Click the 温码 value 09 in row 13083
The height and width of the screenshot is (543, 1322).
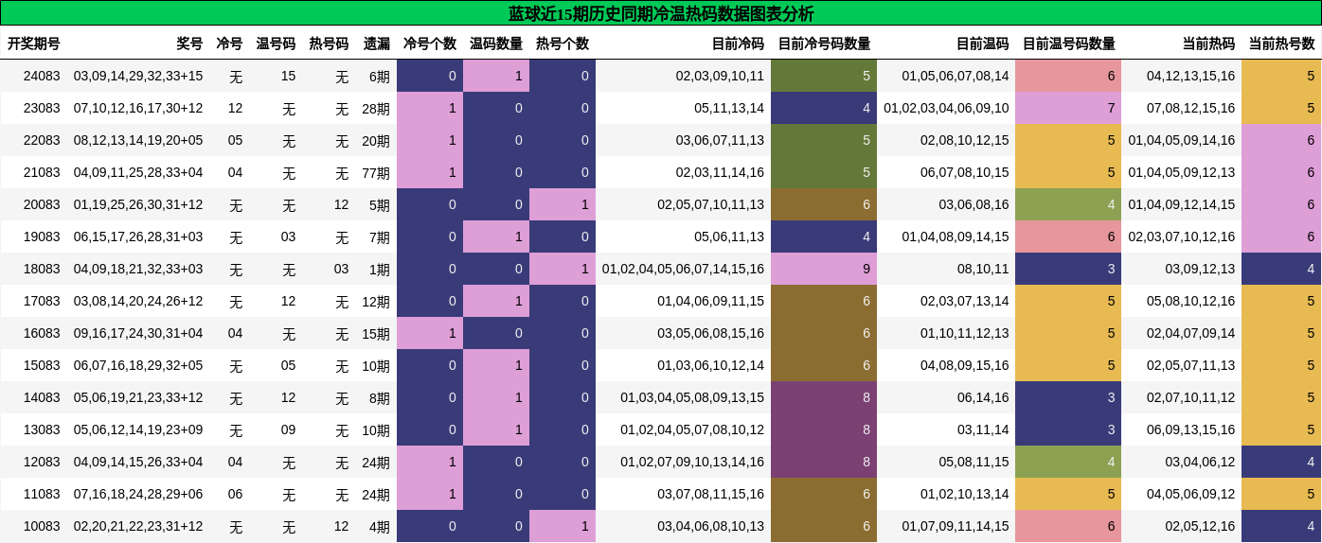[288, 429]
